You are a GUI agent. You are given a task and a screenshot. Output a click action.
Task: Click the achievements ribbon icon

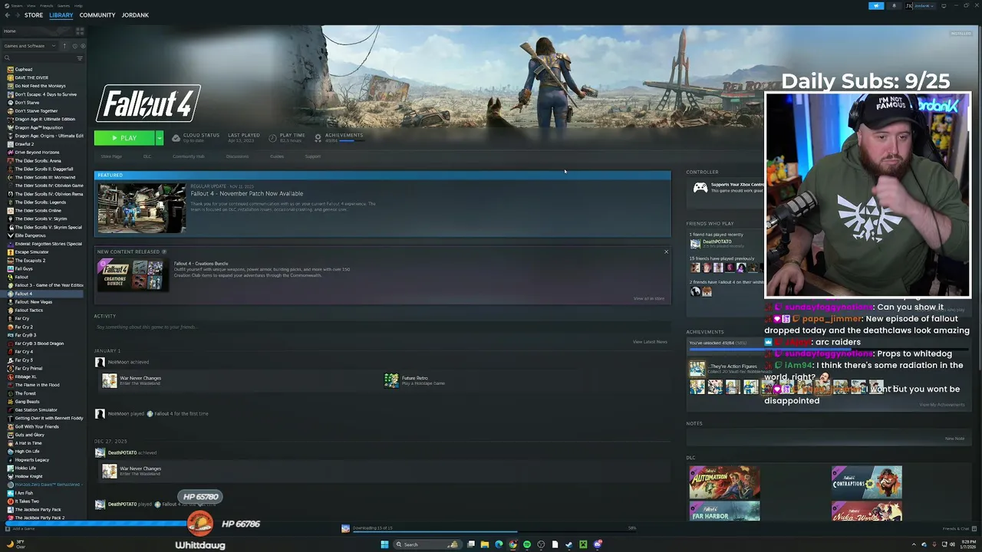[x=318, y=138]
